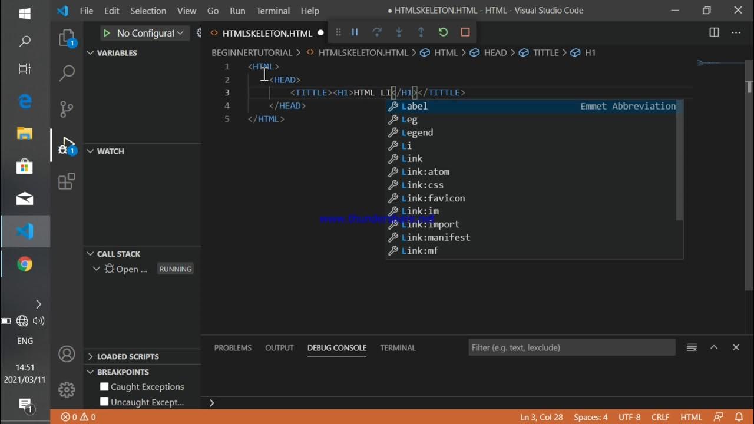The width and height of the screenshot is (754, 424).
Task: Enable Uncaught Exceptions breakpoint
Action: (104, 402)
